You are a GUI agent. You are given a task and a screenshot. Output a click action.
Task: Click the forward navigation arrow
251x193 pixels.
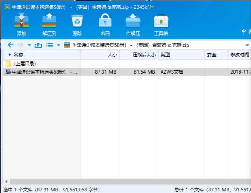(20, 45)
